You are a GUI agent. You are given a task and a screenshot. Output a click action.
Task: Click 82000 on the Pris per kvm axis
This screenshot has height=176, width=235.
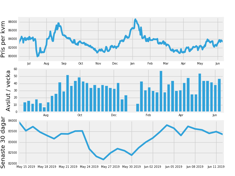point(13,48)
